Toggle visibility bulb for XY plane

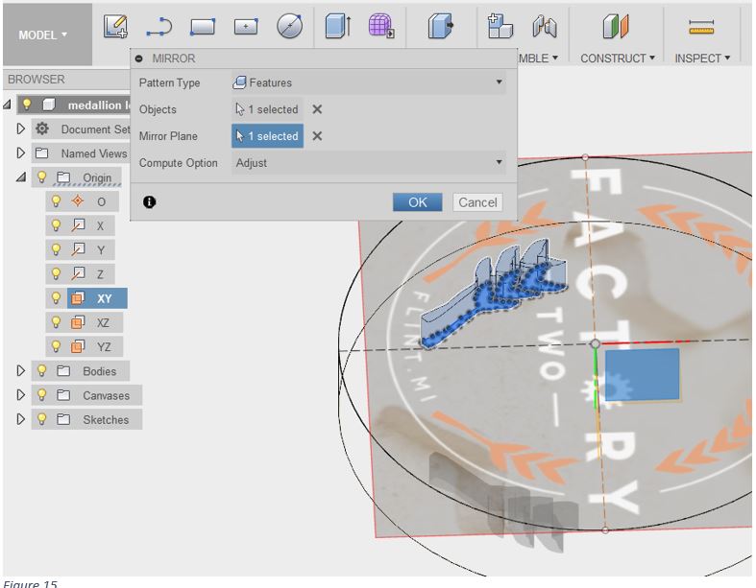pos(57,298)
